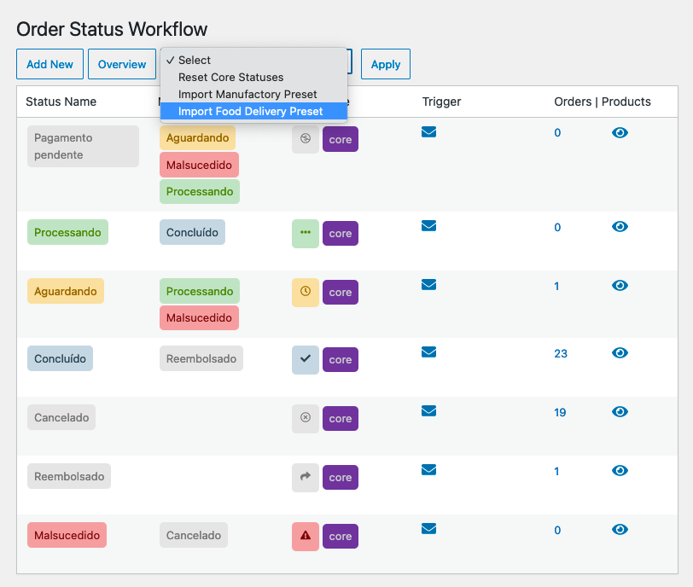The image size is (693, 587).
Task: Click eye icon in Reembolsado row
Action: (x=620, y=470)
